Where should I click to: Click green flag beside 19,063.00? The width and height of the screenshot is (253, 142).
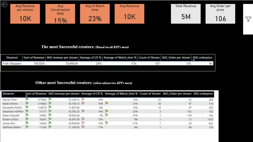50,115
